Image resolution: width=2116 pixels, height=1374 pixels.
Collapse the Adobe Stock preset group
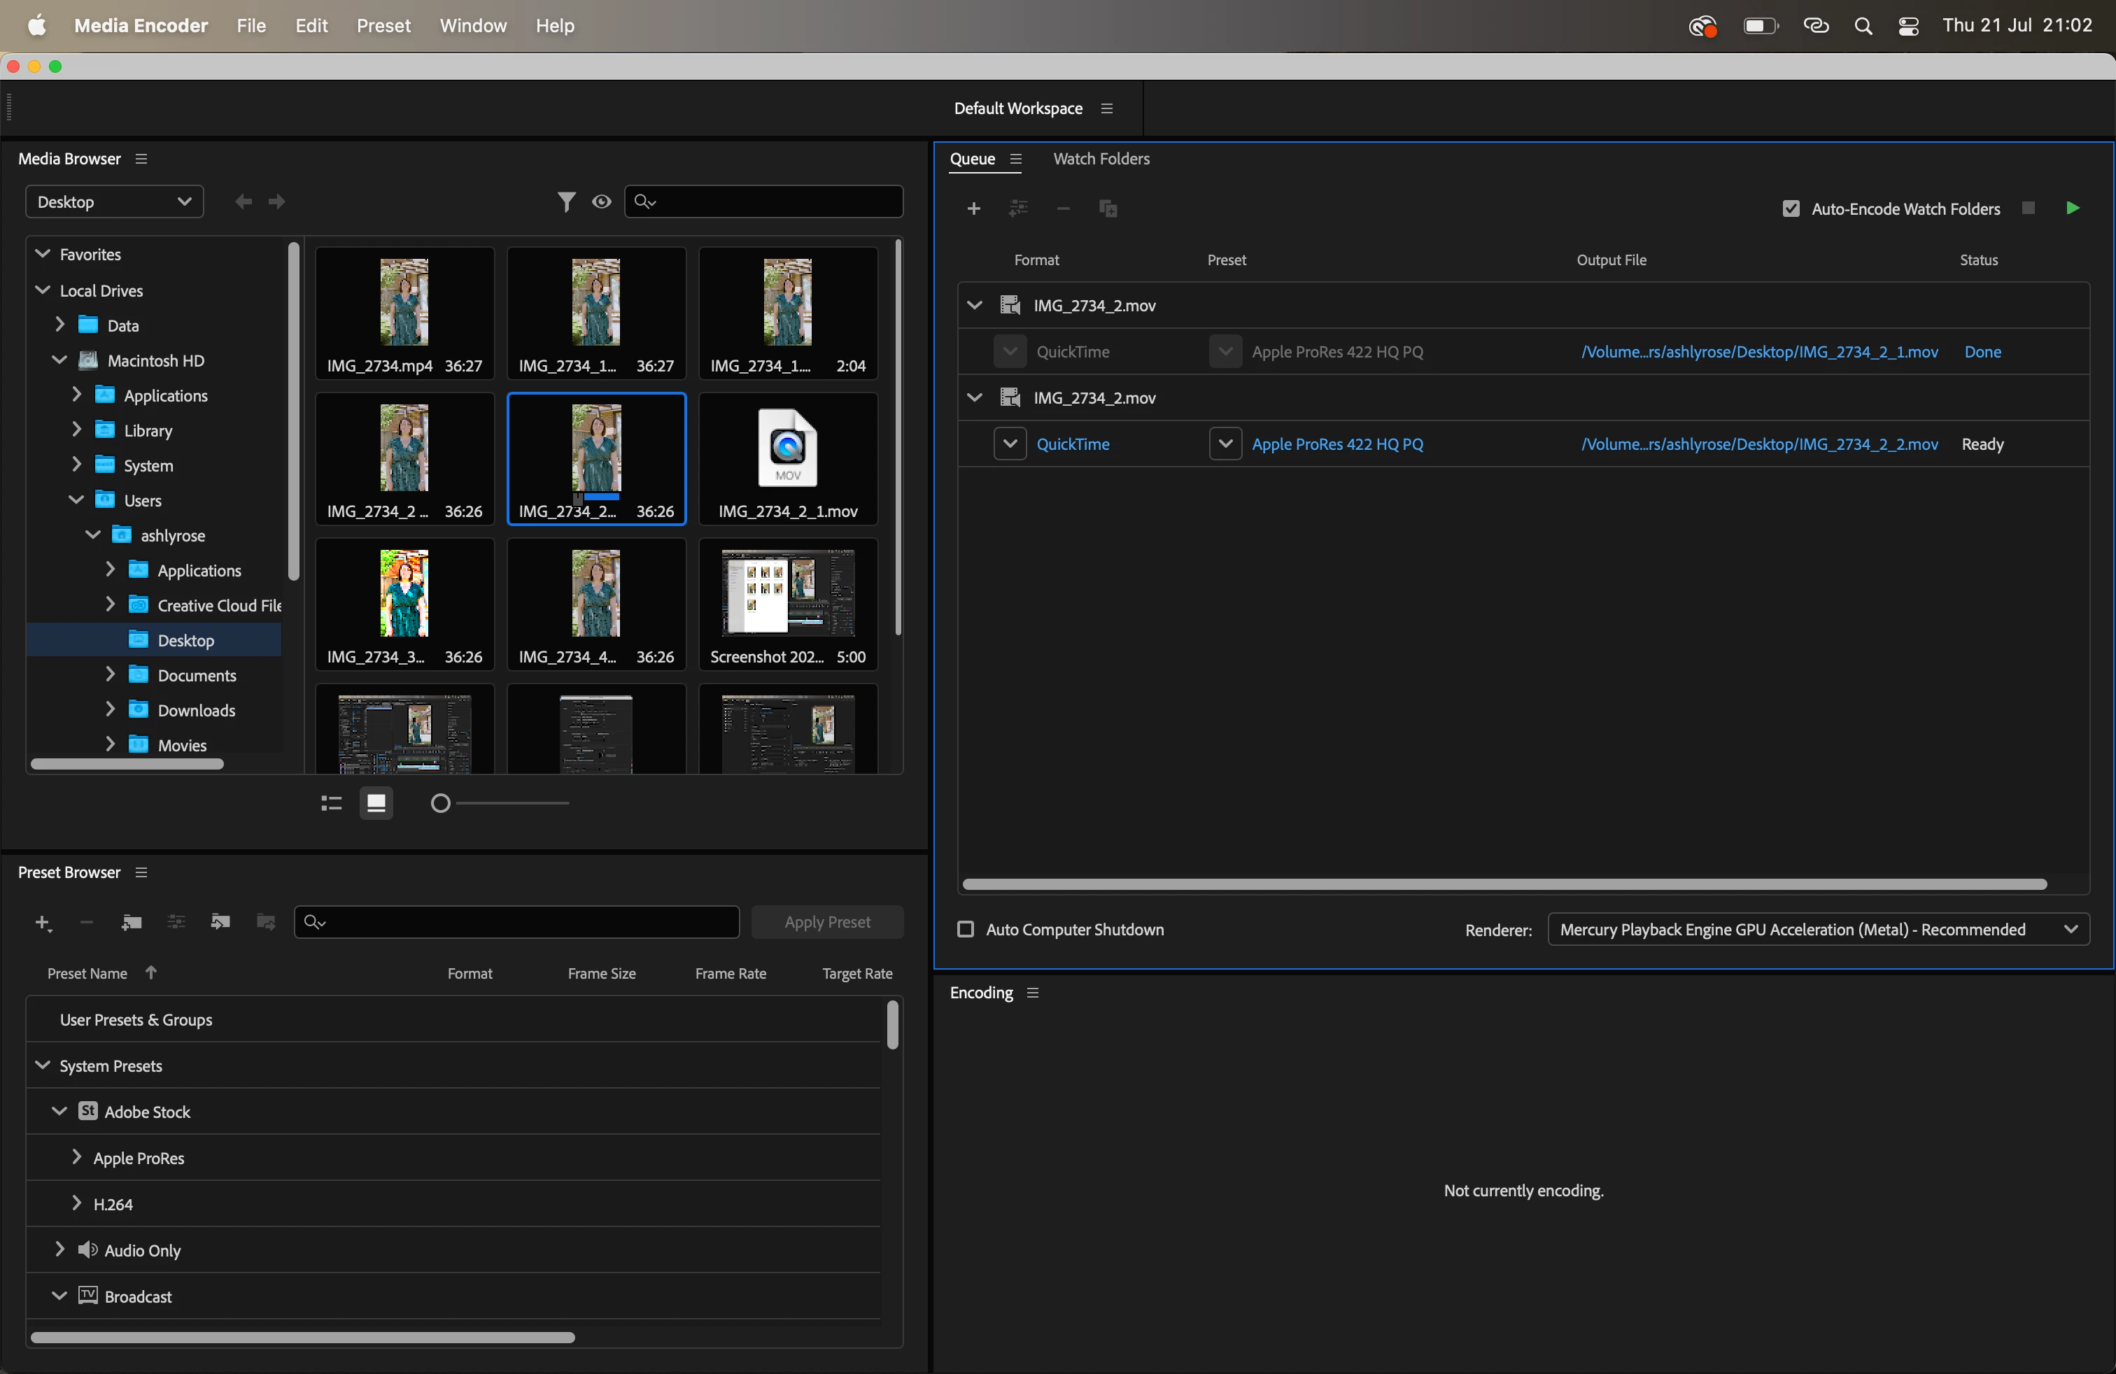pos(59,1111)
